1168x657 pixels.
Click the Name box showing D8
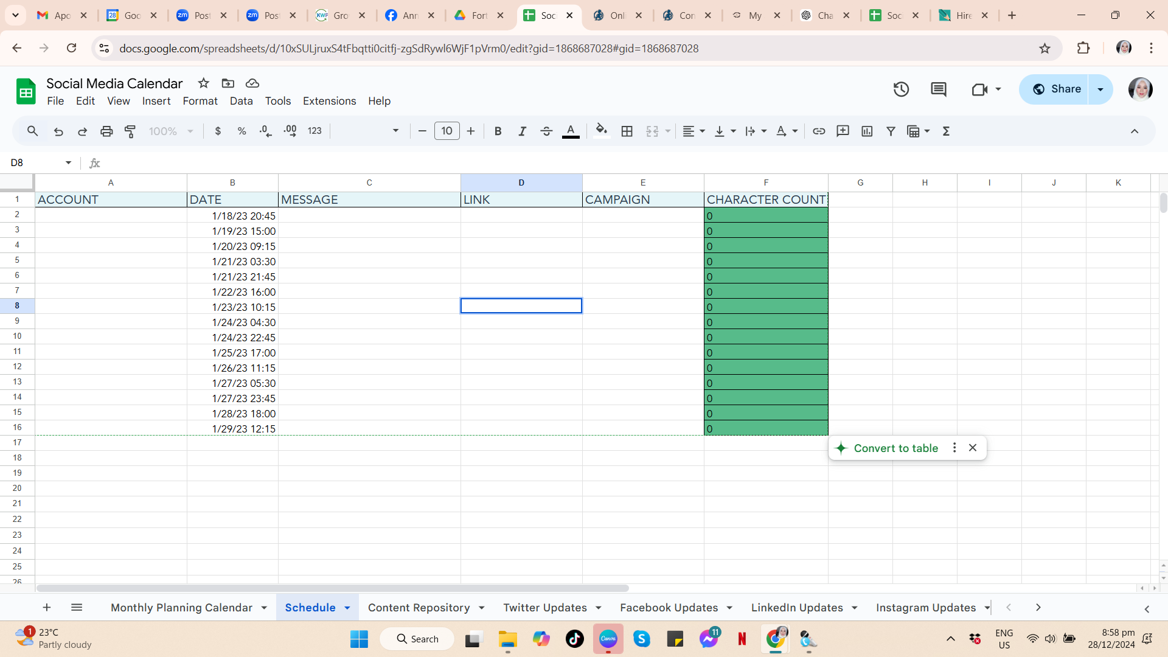click(x=36, y=163)
